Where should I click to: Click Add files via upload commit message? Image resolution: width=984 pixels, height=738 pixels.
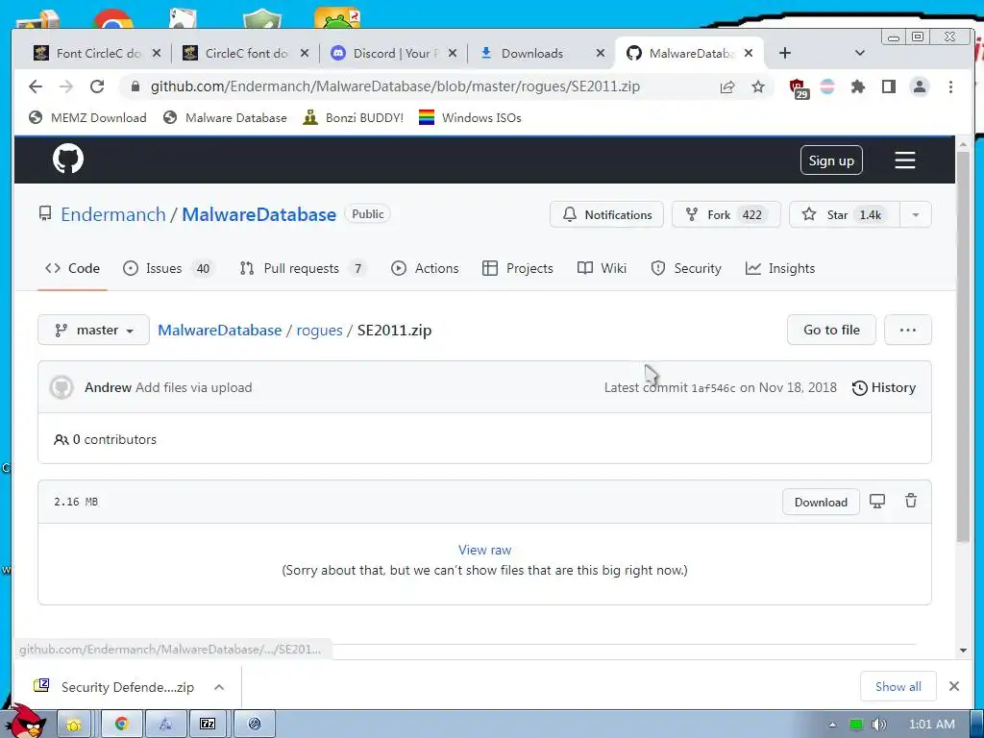coord(194,387)
